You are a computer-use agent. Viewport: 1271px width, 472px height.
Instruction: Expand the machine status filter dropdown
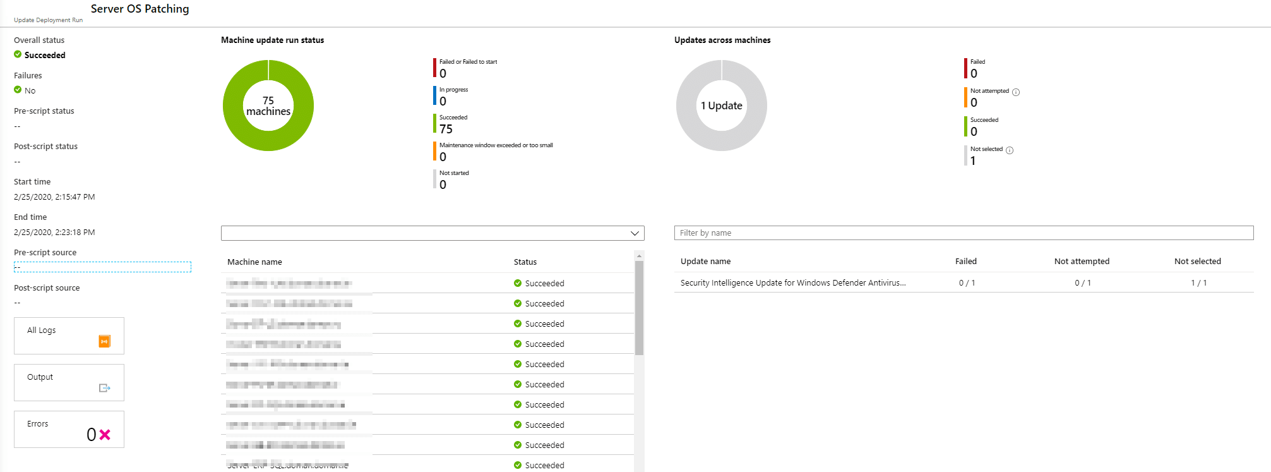click(433, 233)
